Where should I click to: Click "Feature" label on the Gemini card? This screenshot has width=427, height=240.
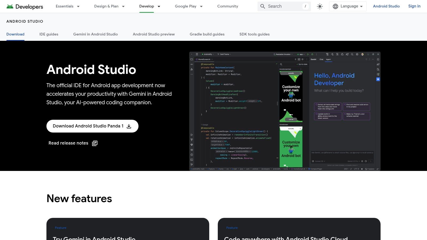(x=61, y=228)
